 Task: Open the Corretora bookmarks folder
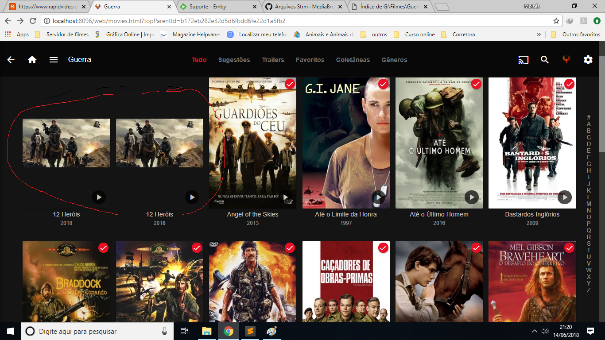click(x=458, y=35)
